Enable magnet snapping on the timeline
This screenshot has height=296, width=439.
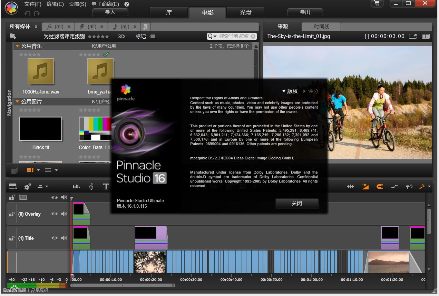[380, 186]
